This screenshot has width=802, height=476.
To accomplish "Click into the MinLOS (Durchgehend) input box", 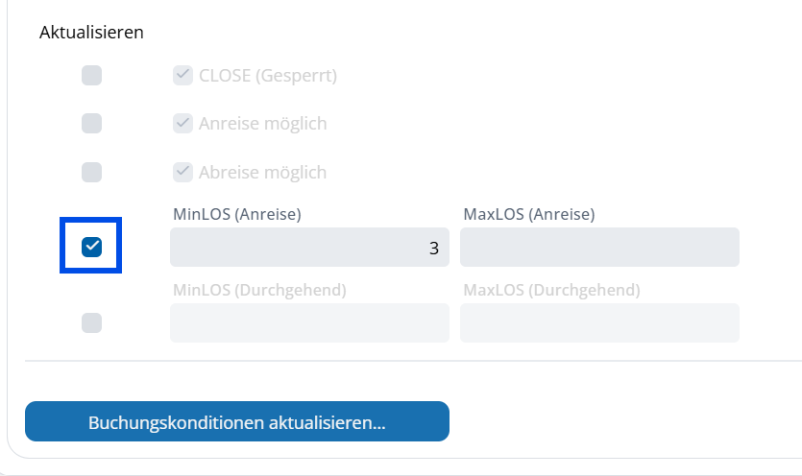I will point(309,323).
